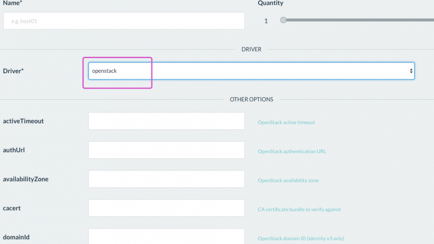Click into the cacert input box

point(167,208)
